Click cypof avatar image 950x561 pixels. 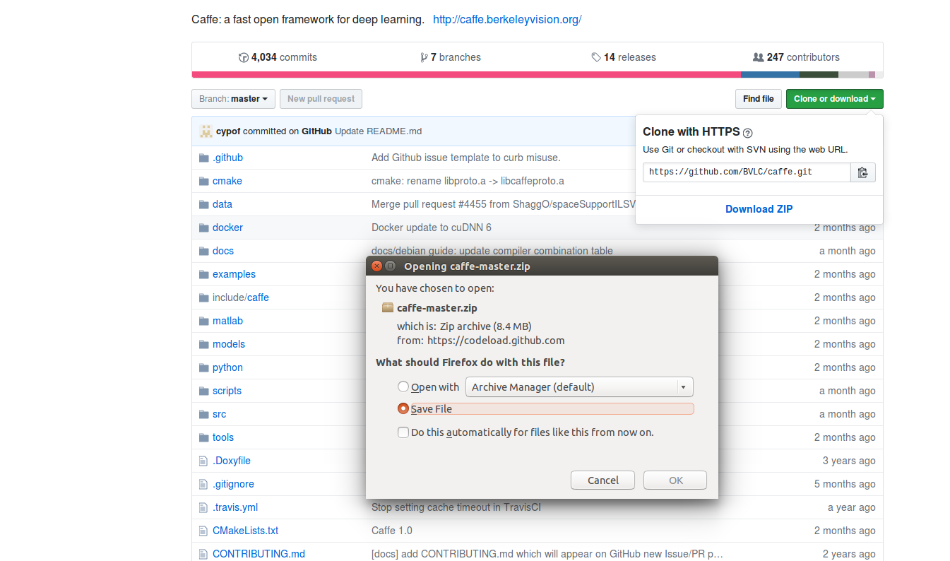tap(206, 131)
